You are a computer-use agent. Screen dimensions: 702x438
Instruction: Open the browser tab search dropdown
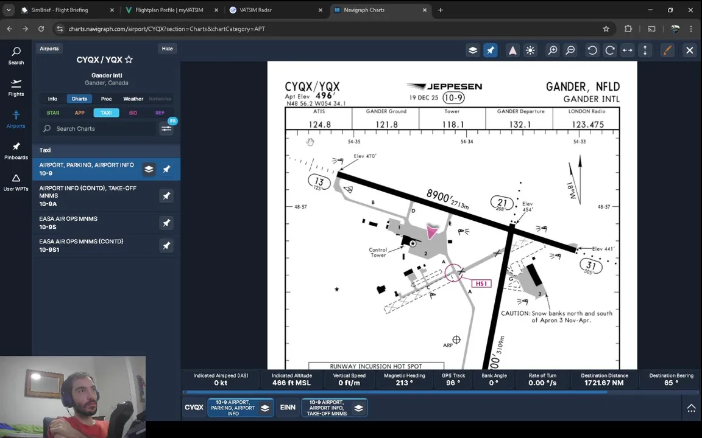(x=9, y=10)
